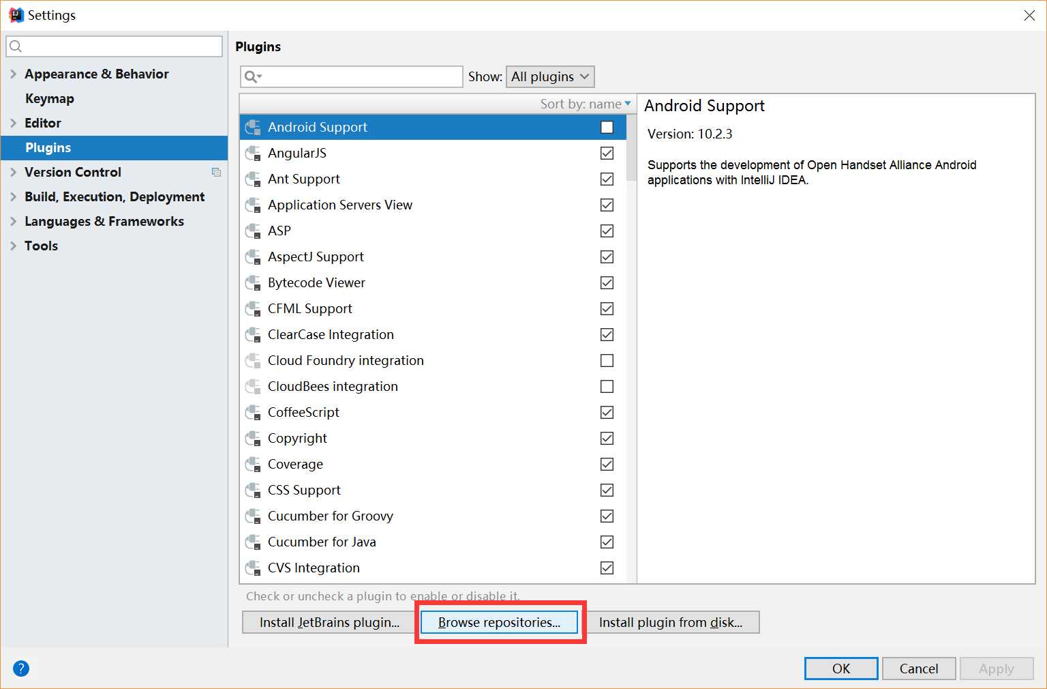Open Languages & Frameworks settings category
The image size is (1047, 689).
pos(104,222)
